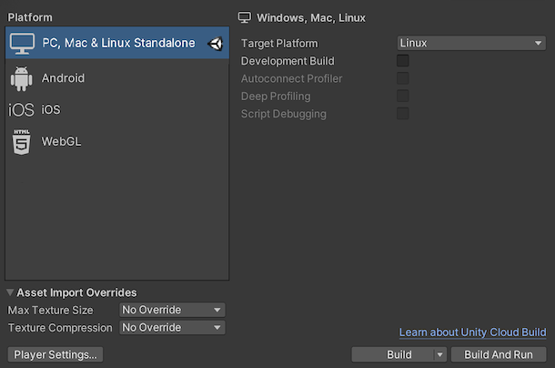This screenshot has height=368, width=555.
Task: Select the Android platform entry
Action: tap(64, 78)
